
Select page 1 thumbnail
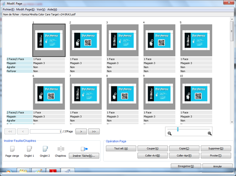tap(49, 40)
